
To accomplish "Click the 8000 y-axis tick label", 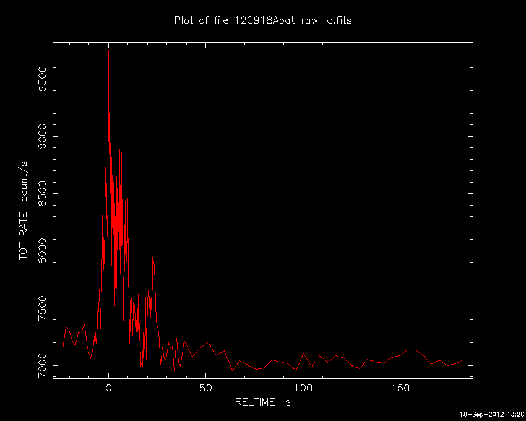I will point(43,251).
